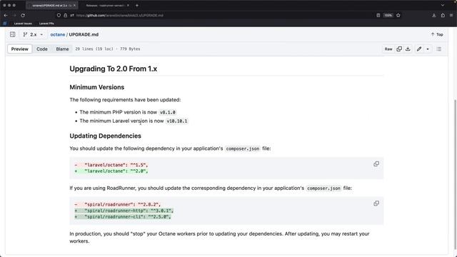Open the Laravel PRs bookmark
Image resolution: width=457 pixels, height=257 pixels.
pyautogui.click(x=46, y=24)
